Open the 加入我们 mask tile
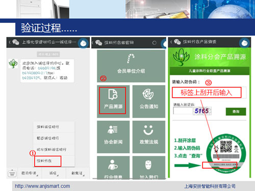The height and width of the screenshot is (191, 255). [x=149, y=168]
